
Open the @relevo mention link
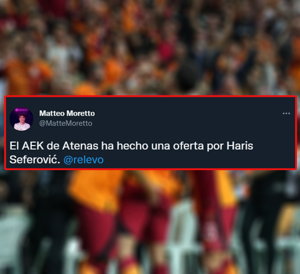point(83,160)
